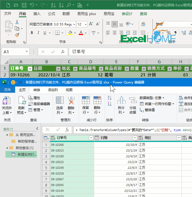The image size is (192, 197).
Task: Click Keep Rows (保留行) icon
Action: [86, 105]
